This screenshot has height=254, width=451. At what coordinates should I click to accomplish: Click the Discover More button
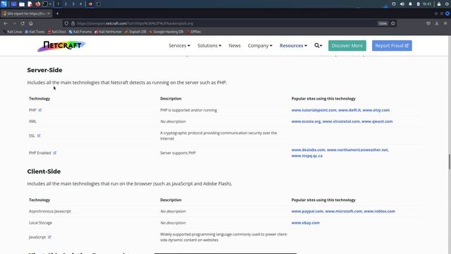pyautogui.click(x=347, y=45)
